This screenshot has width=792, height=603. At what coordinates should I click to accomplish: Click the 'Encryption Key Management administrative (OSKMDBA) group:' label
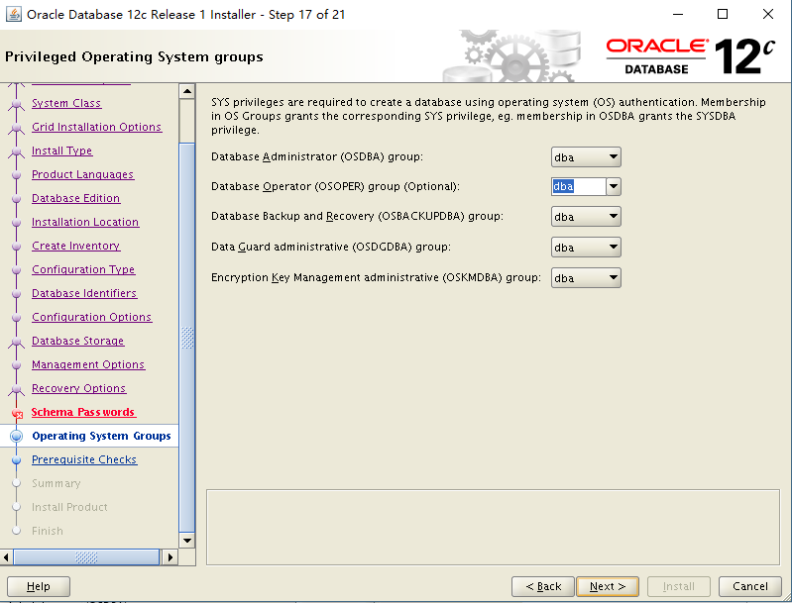376,278
